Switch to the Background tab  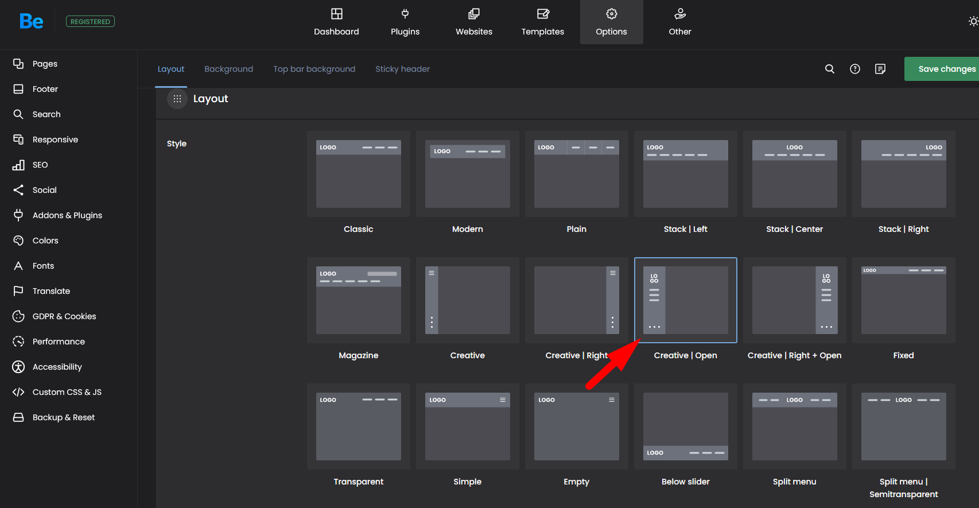tap(228, 69)
